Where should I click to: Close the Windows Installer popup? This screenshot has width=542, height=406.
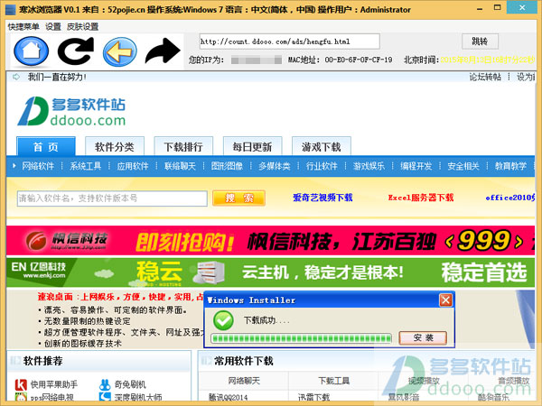click(445, 300)
